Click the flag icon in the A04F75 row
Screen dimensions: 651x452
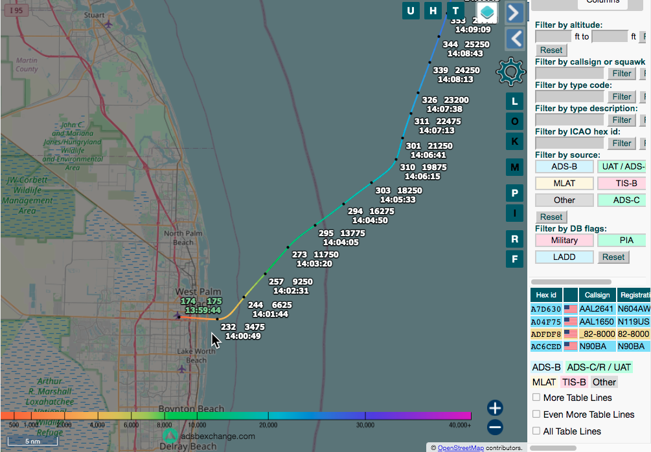[x=571, y=321]
